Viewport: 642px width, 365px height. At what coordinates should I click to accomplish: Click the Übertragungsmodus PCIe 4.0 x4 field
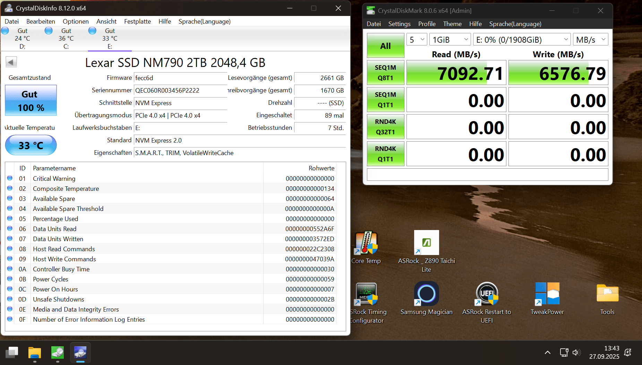click(180, 116)
